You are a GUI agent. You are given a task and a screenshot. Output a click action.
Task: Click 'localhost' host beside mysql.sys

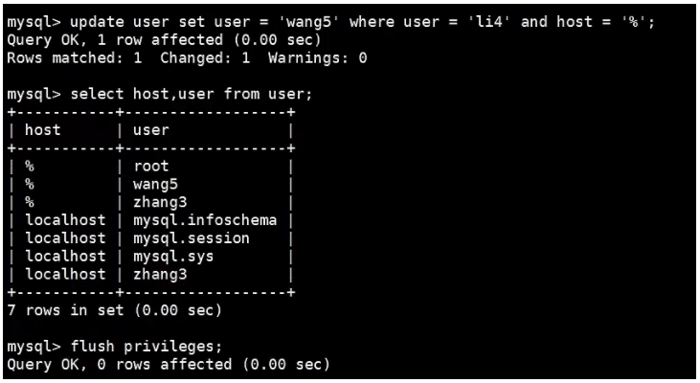tap(65, 256)
